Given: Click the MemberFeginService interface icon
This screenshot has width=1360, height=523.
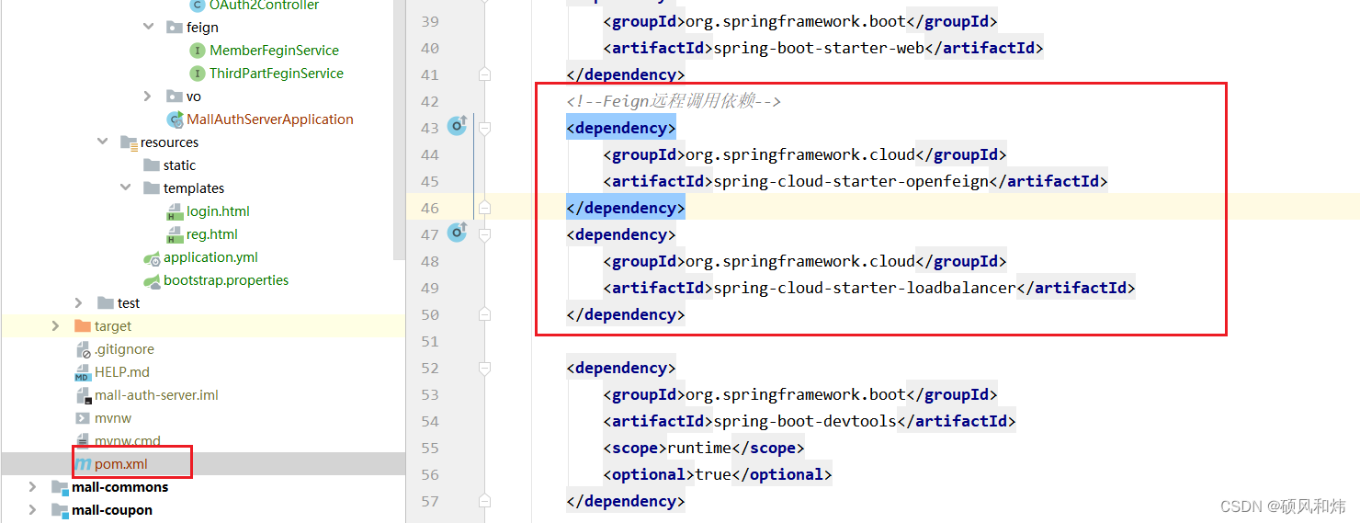Looking at the screenshot, I should [197, 51].
